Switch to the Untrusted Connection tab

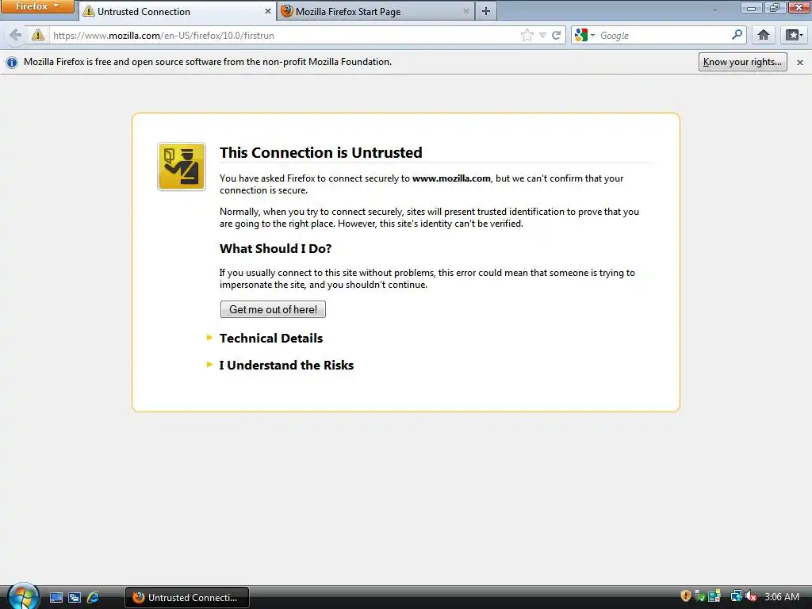(x=178, y=11)
